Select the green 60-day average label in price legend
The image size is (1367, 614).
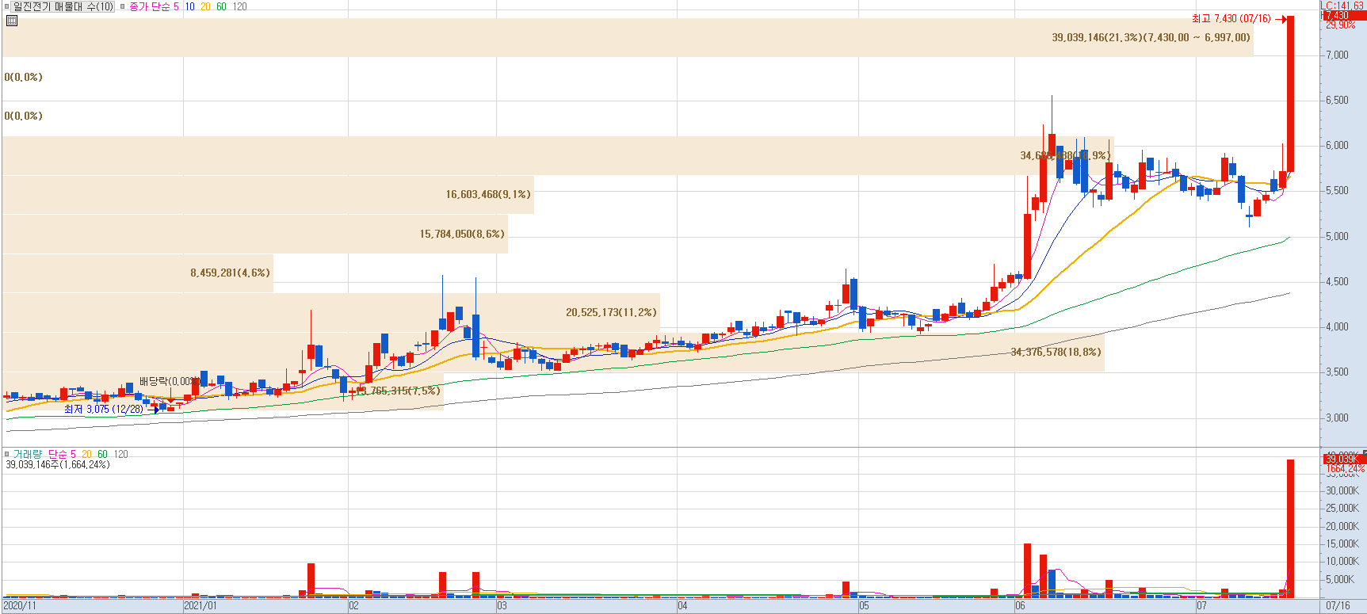pyautogui.click(x=221, y=6)
